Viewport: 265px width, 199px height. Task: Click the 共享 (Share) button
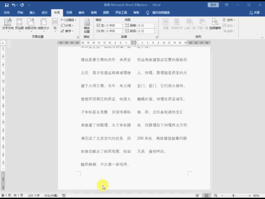(x=254, y=12)
